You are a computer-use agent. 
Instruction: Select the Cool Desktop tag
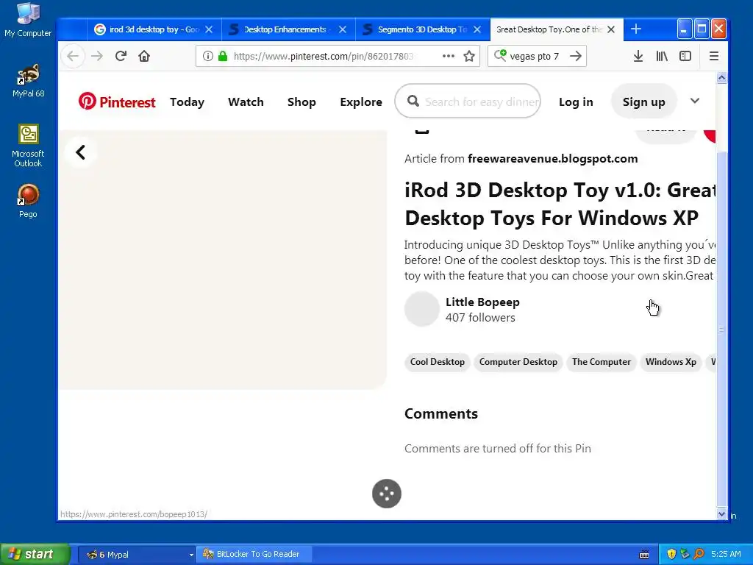tap(438, 362)
